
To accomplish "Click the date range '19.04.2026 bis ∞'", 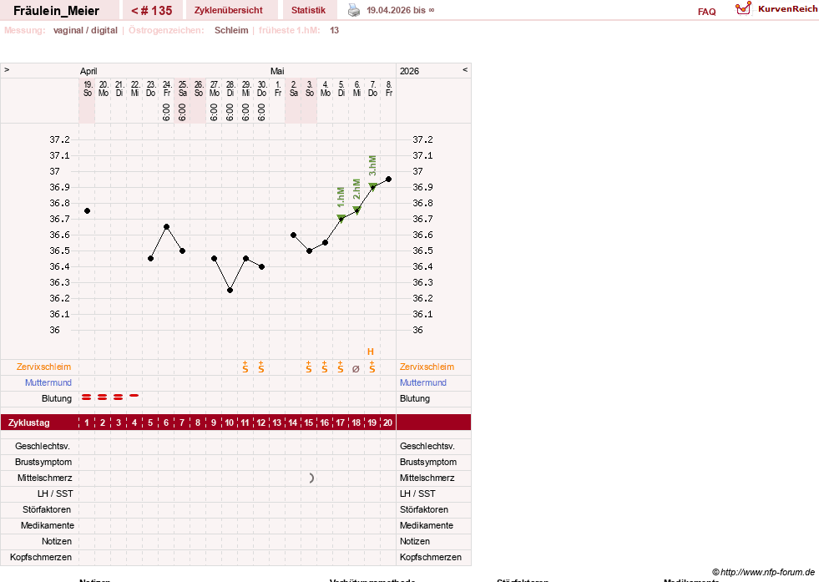I will 401,10.
